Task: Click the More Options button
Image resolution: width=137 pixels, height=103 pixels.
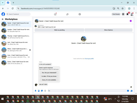Action: [x=109, y=30]
